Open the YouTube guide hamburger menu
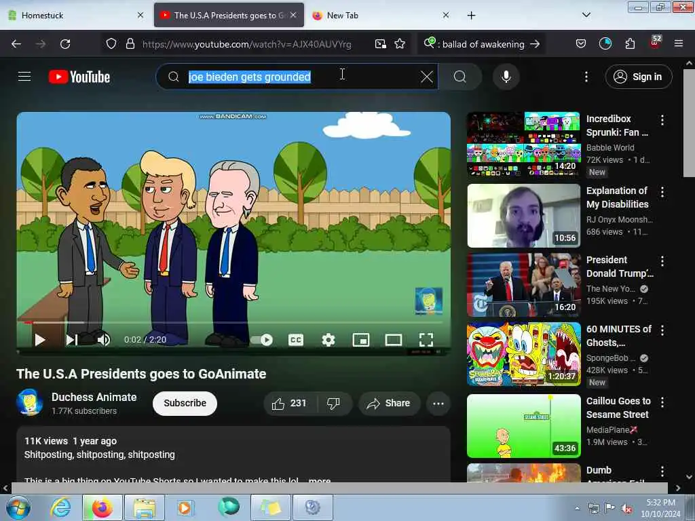The image size is (695, 521). pyautogui.click(x=24, y=77)
